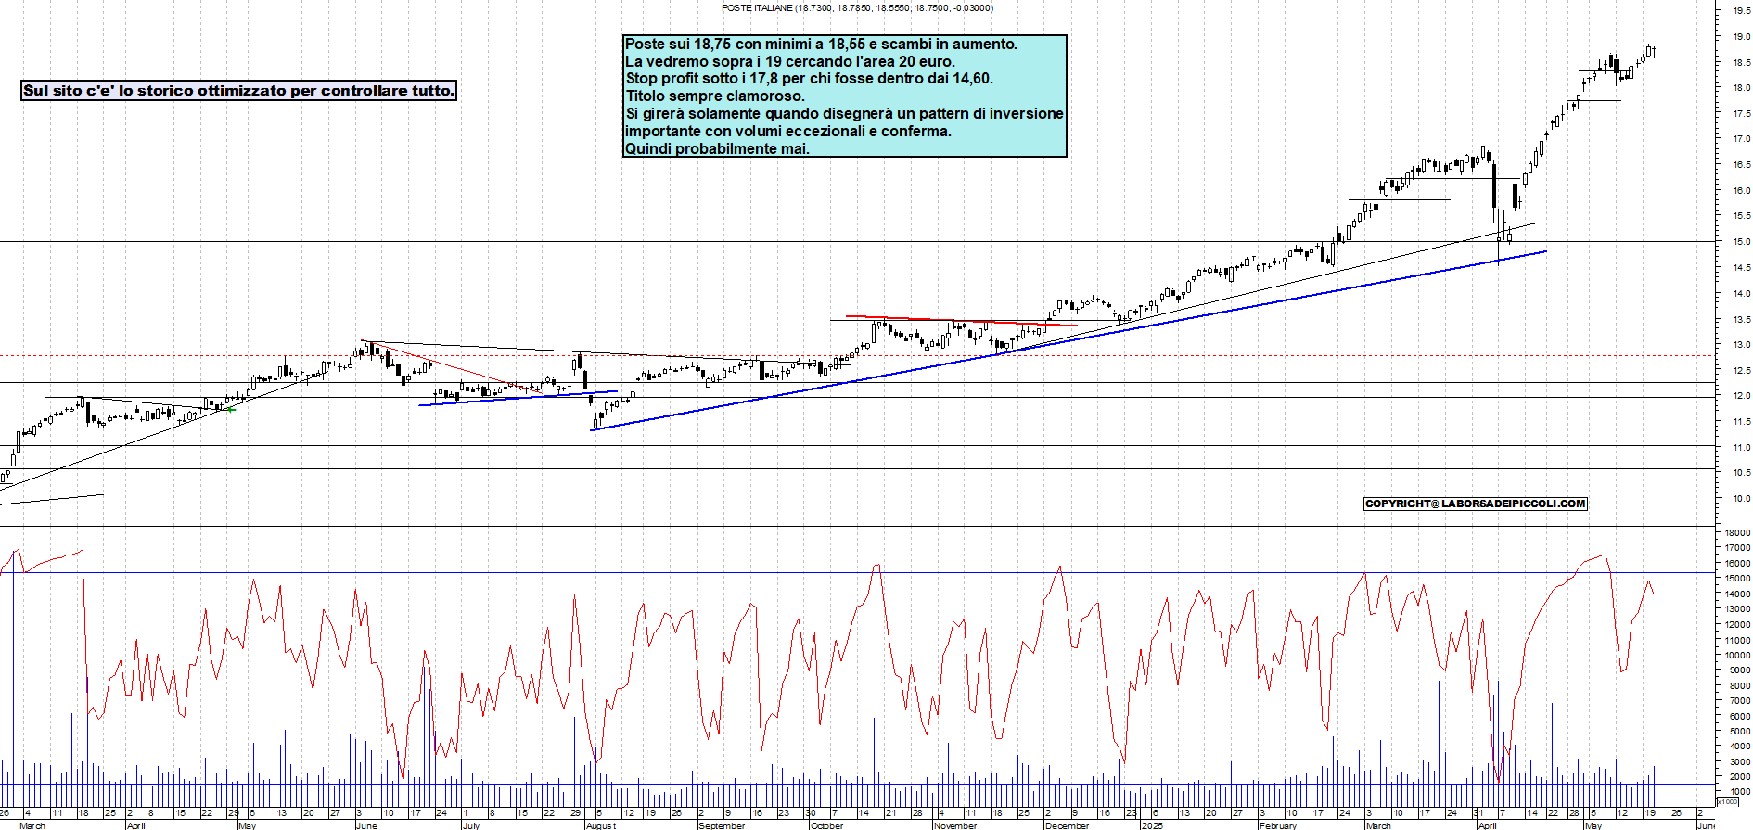The width and height of the screenshot is (1753, 830).
Task: Click the 18000 volume axis label
Action: (1737, 533)
